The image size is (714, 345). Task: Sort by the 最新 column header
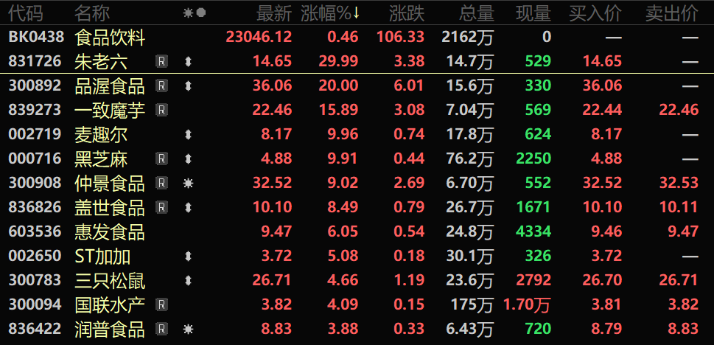pyautogui.click(x=274, y=14)
